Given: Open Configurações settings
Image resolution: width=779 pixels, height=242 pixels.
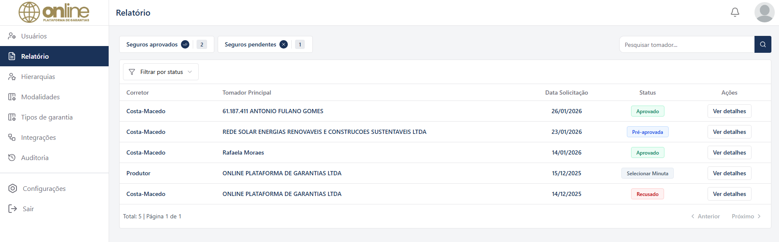Looking at the screenshot, I should [44, 188].
